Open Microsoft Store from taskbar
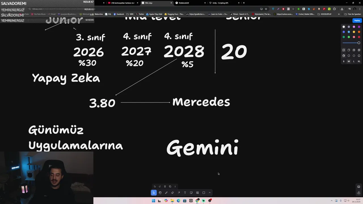The image size is (363, 204). pos(185,201)
